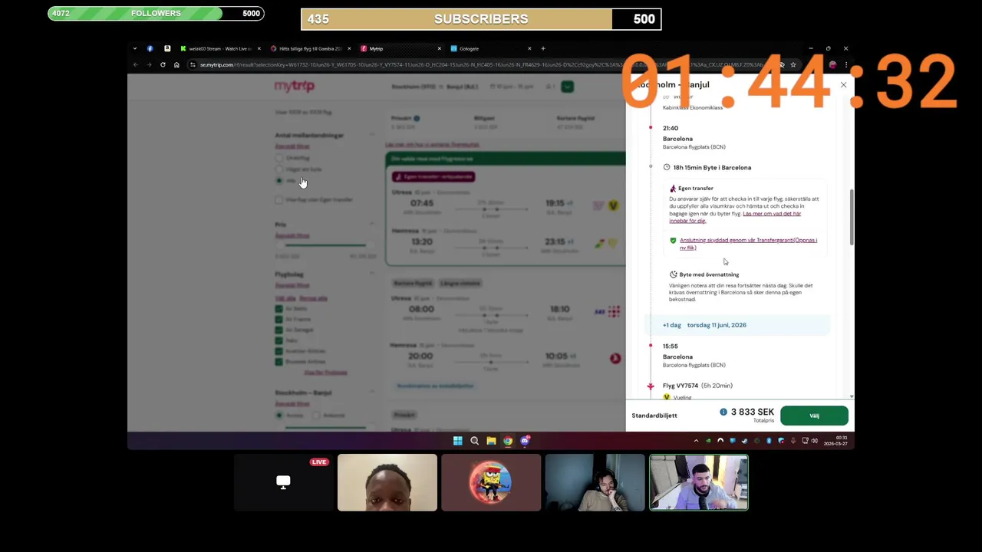Screen dimensions: 982x552
Task: Uncheck the Austrian Airlines checkbox
Action: click(278, 351)
